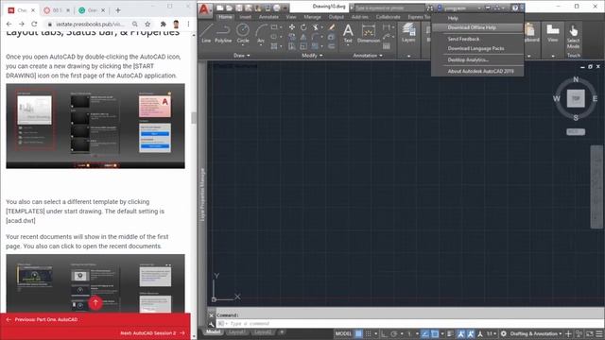Switch to the Annotate ribbon tab
The image size is (605, 340).
[268, 17]
